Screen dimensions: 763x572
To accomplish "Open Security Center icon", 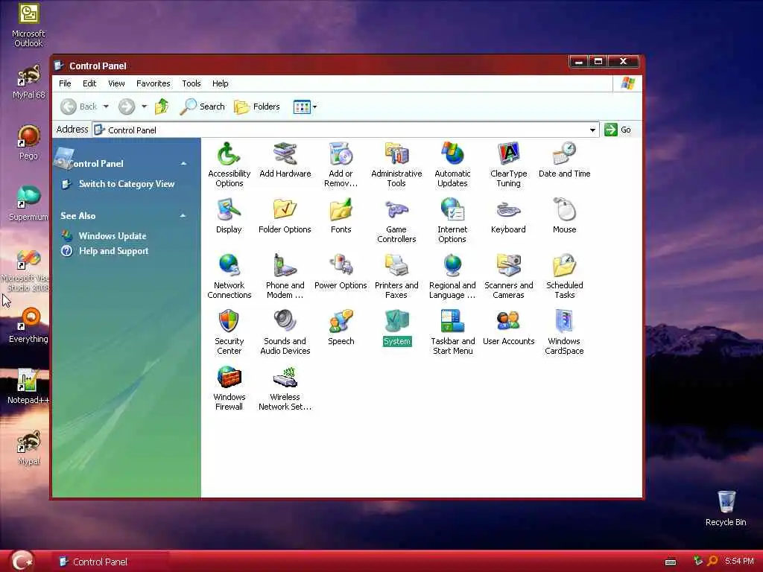I will point(229,332).
